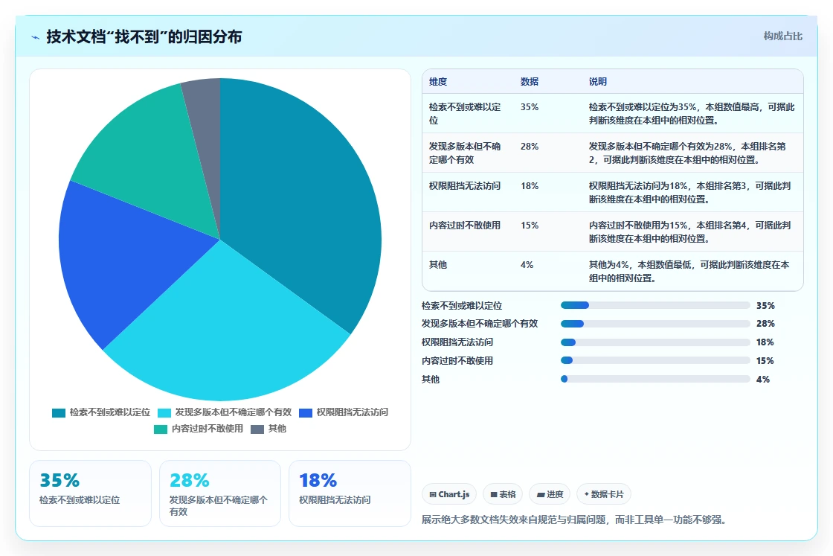The height and width of the screenshot is (556, 833).
Task: Click the 4% value beside the 其他 progress bar
Action: [x=763, y=380]
